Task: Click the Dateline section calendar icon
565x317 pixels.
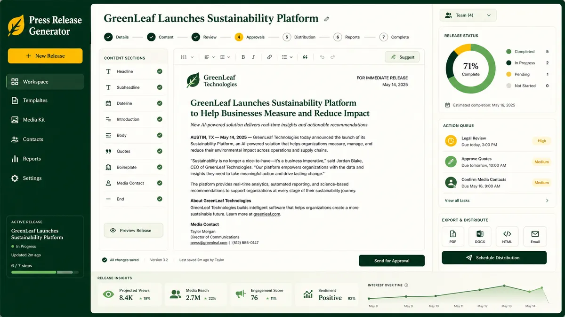Action: click(108, 103)
